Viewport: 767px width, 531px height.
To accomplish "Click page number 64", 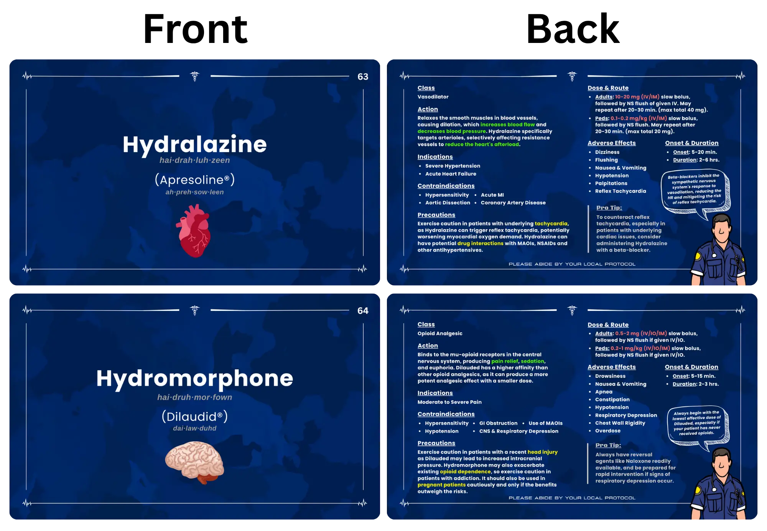I will (363, 311).
